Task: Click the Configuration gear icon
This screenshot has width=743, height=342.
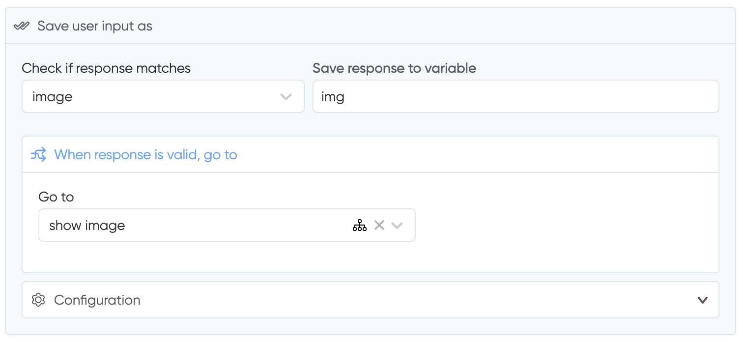Action: [x=38, y=300]
